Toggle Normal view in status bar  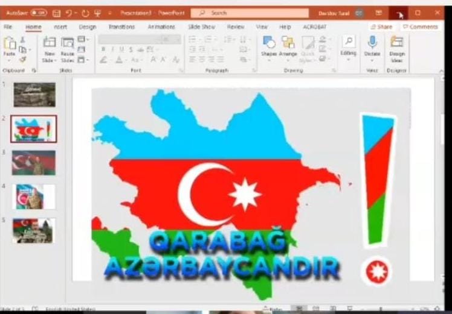pos(300,309)
